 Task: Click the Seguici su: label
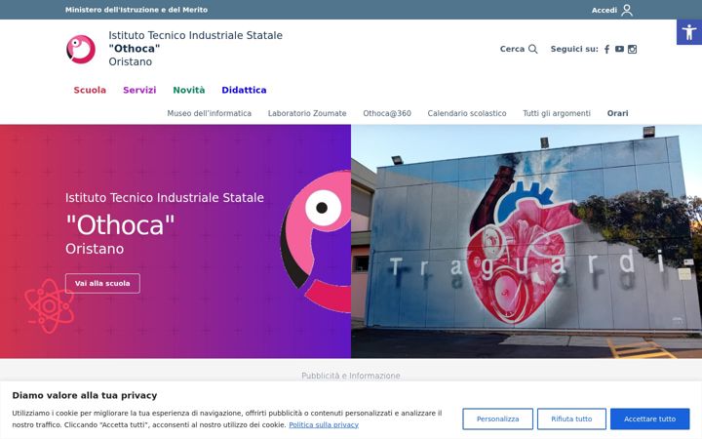[574, 49]
